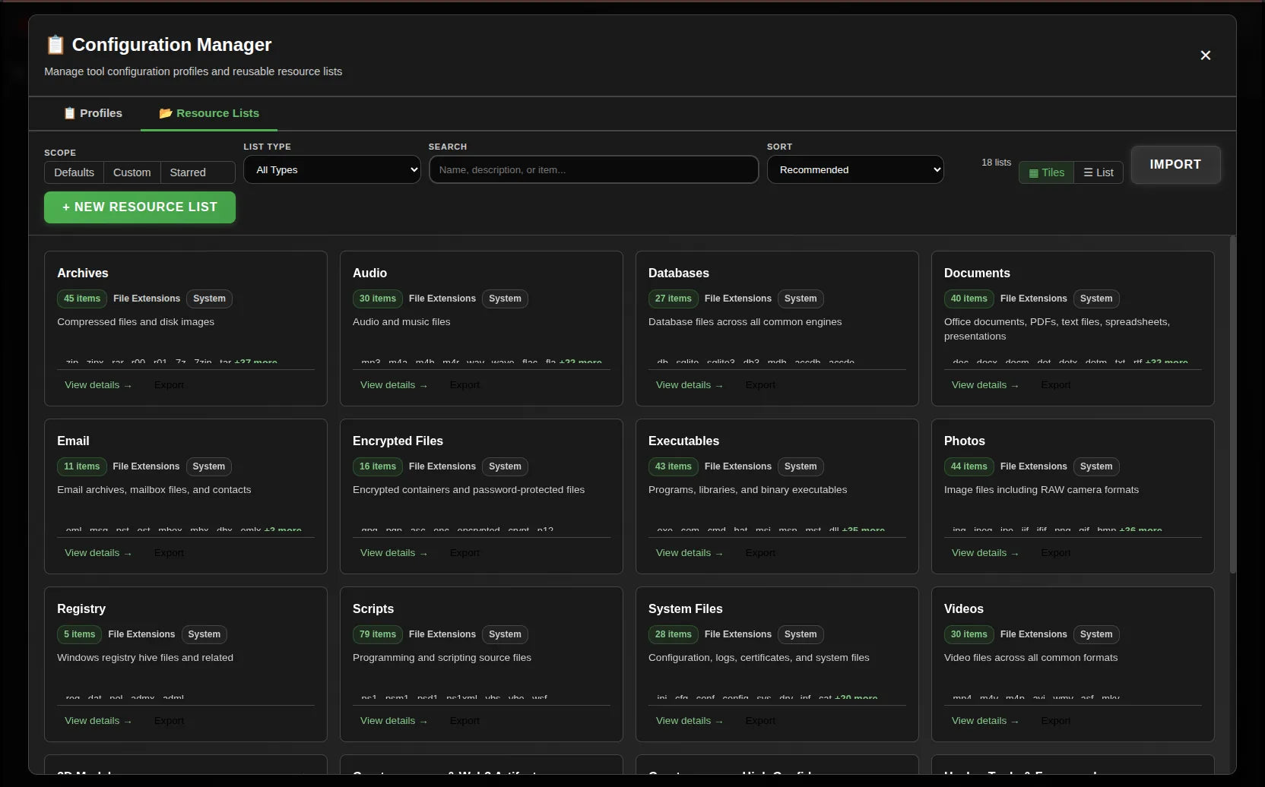The height and width of the screenshot is (787, 1265).
Task: Click the search input field
Action: (x=594, y=169)
